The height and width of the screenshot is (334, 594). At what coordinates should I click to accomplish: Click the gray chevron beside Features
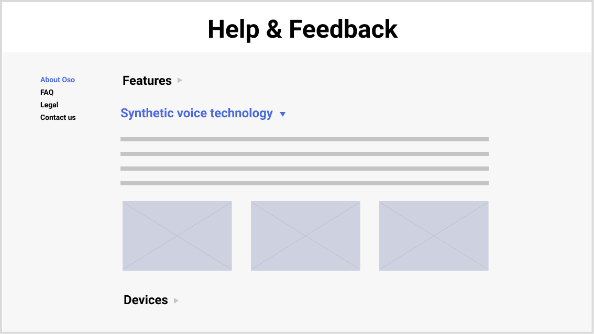pos(179,81)
